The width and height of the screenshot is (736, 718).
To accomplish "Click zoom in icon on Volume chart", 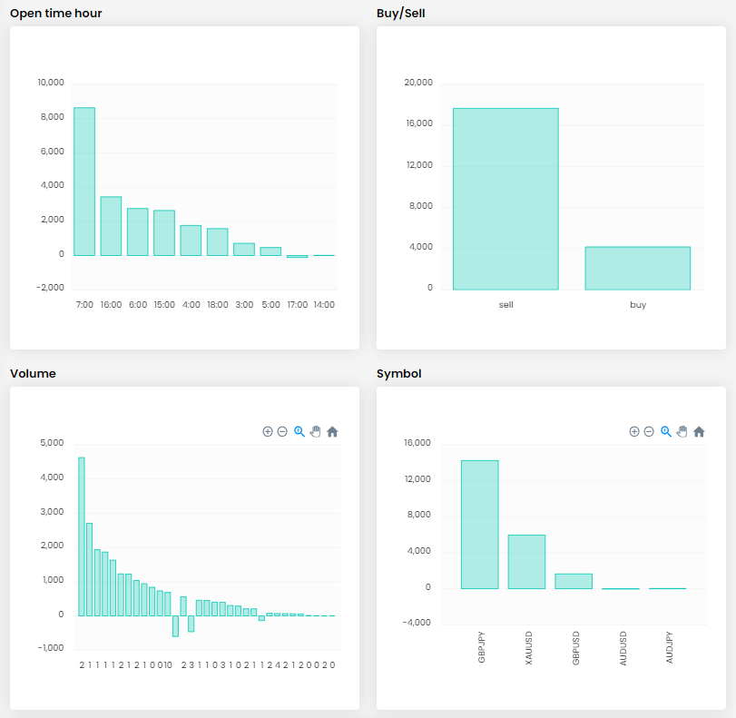I will point(268,431).
